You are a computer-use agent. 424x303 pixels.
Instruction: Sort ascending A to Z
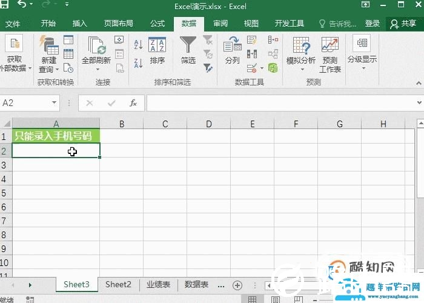(138, 44)
